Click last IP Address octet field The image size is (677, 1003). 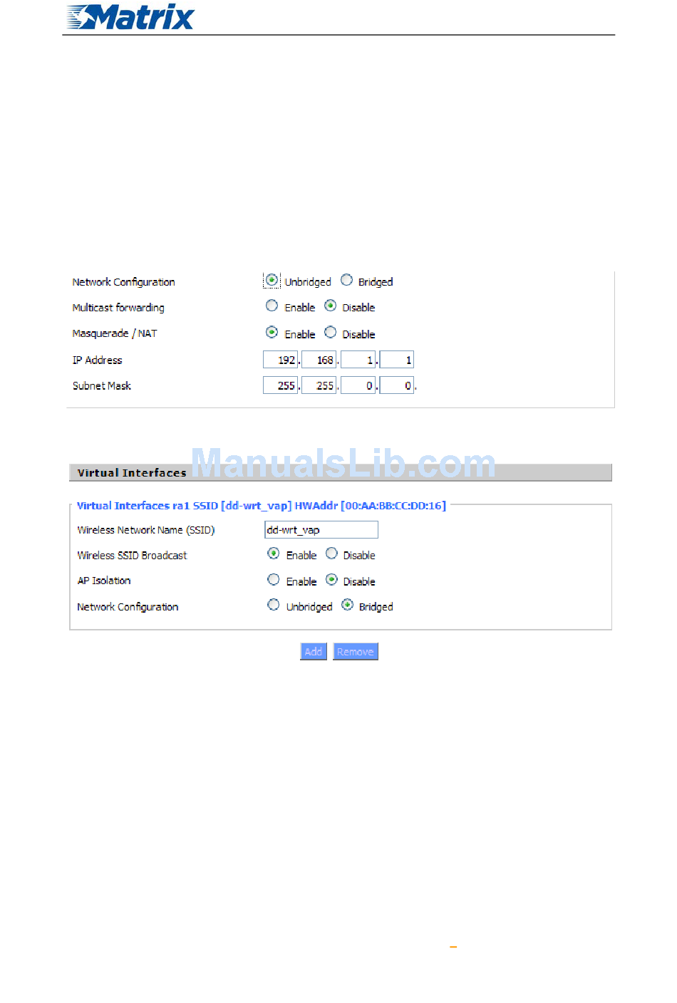(x=397, y=360)
